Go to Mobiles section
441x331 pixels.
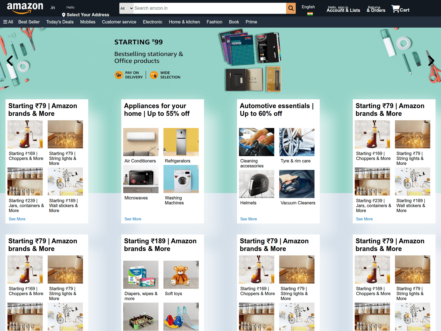tap(88, 22)
